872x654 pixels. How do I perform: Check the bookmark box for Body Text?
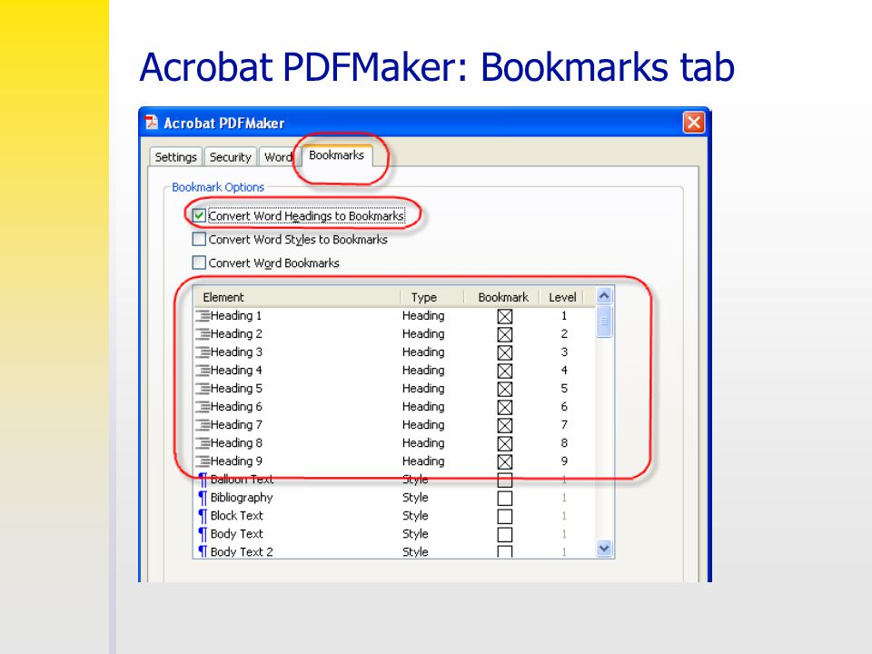504,534
